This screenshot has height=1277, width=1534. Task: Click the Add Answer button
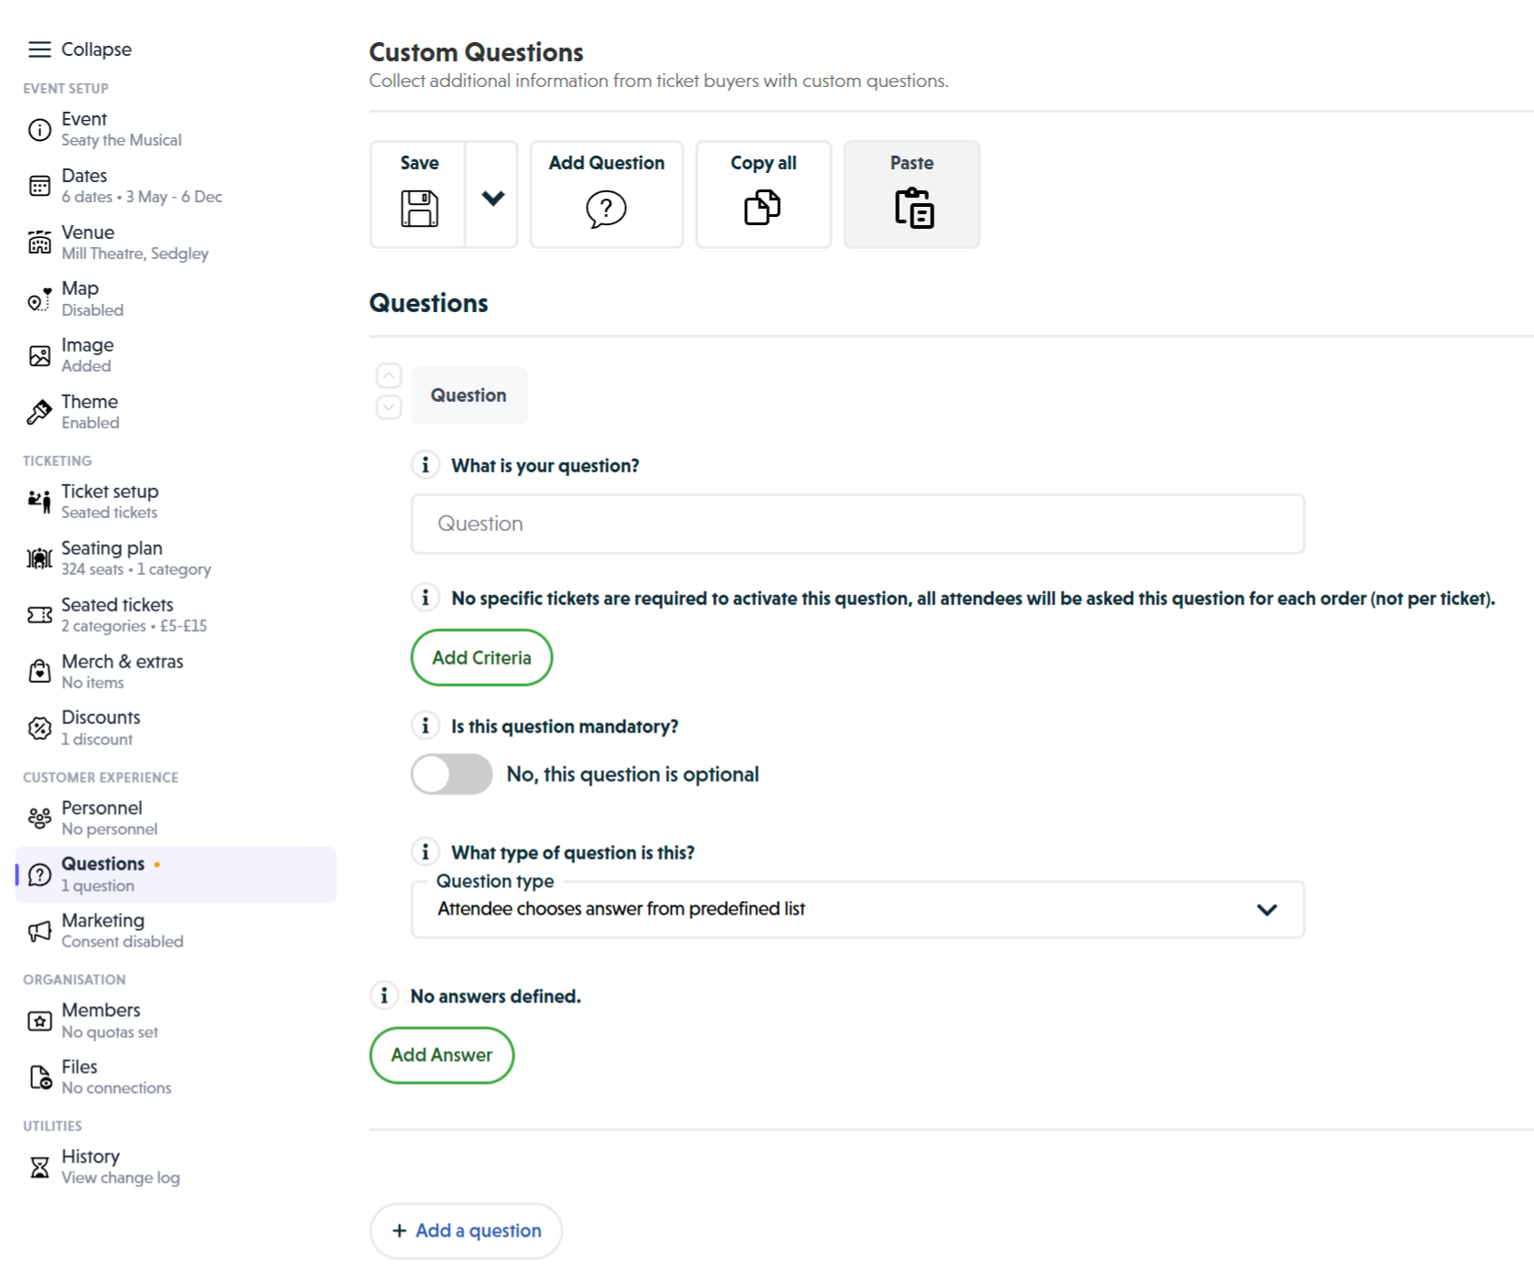441,1055
